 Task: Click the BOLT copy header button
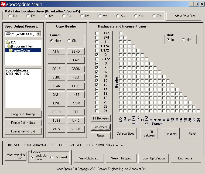tap(56, 60)
